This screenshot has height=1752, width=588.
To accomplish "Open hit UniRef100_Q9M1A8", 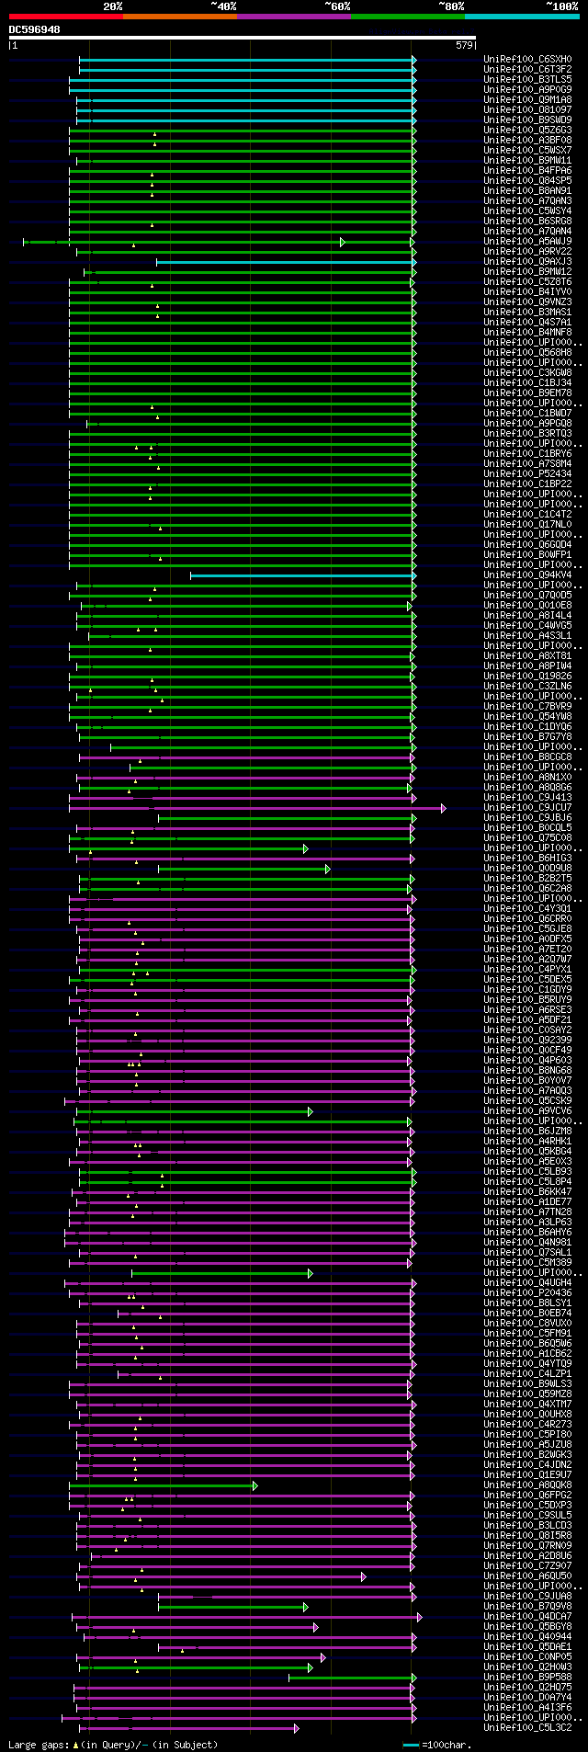I will point(527,100).
